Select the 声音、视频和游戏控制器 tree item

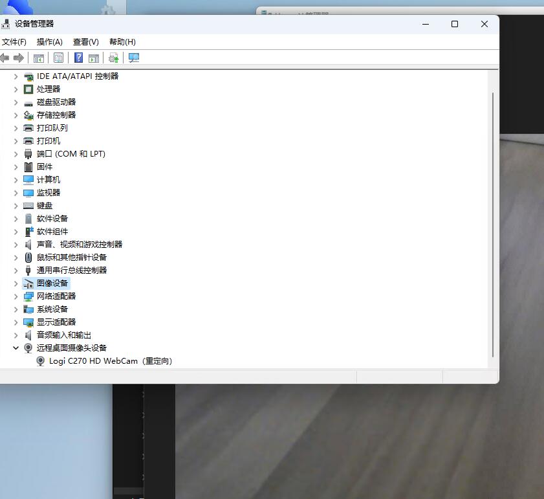79,245
